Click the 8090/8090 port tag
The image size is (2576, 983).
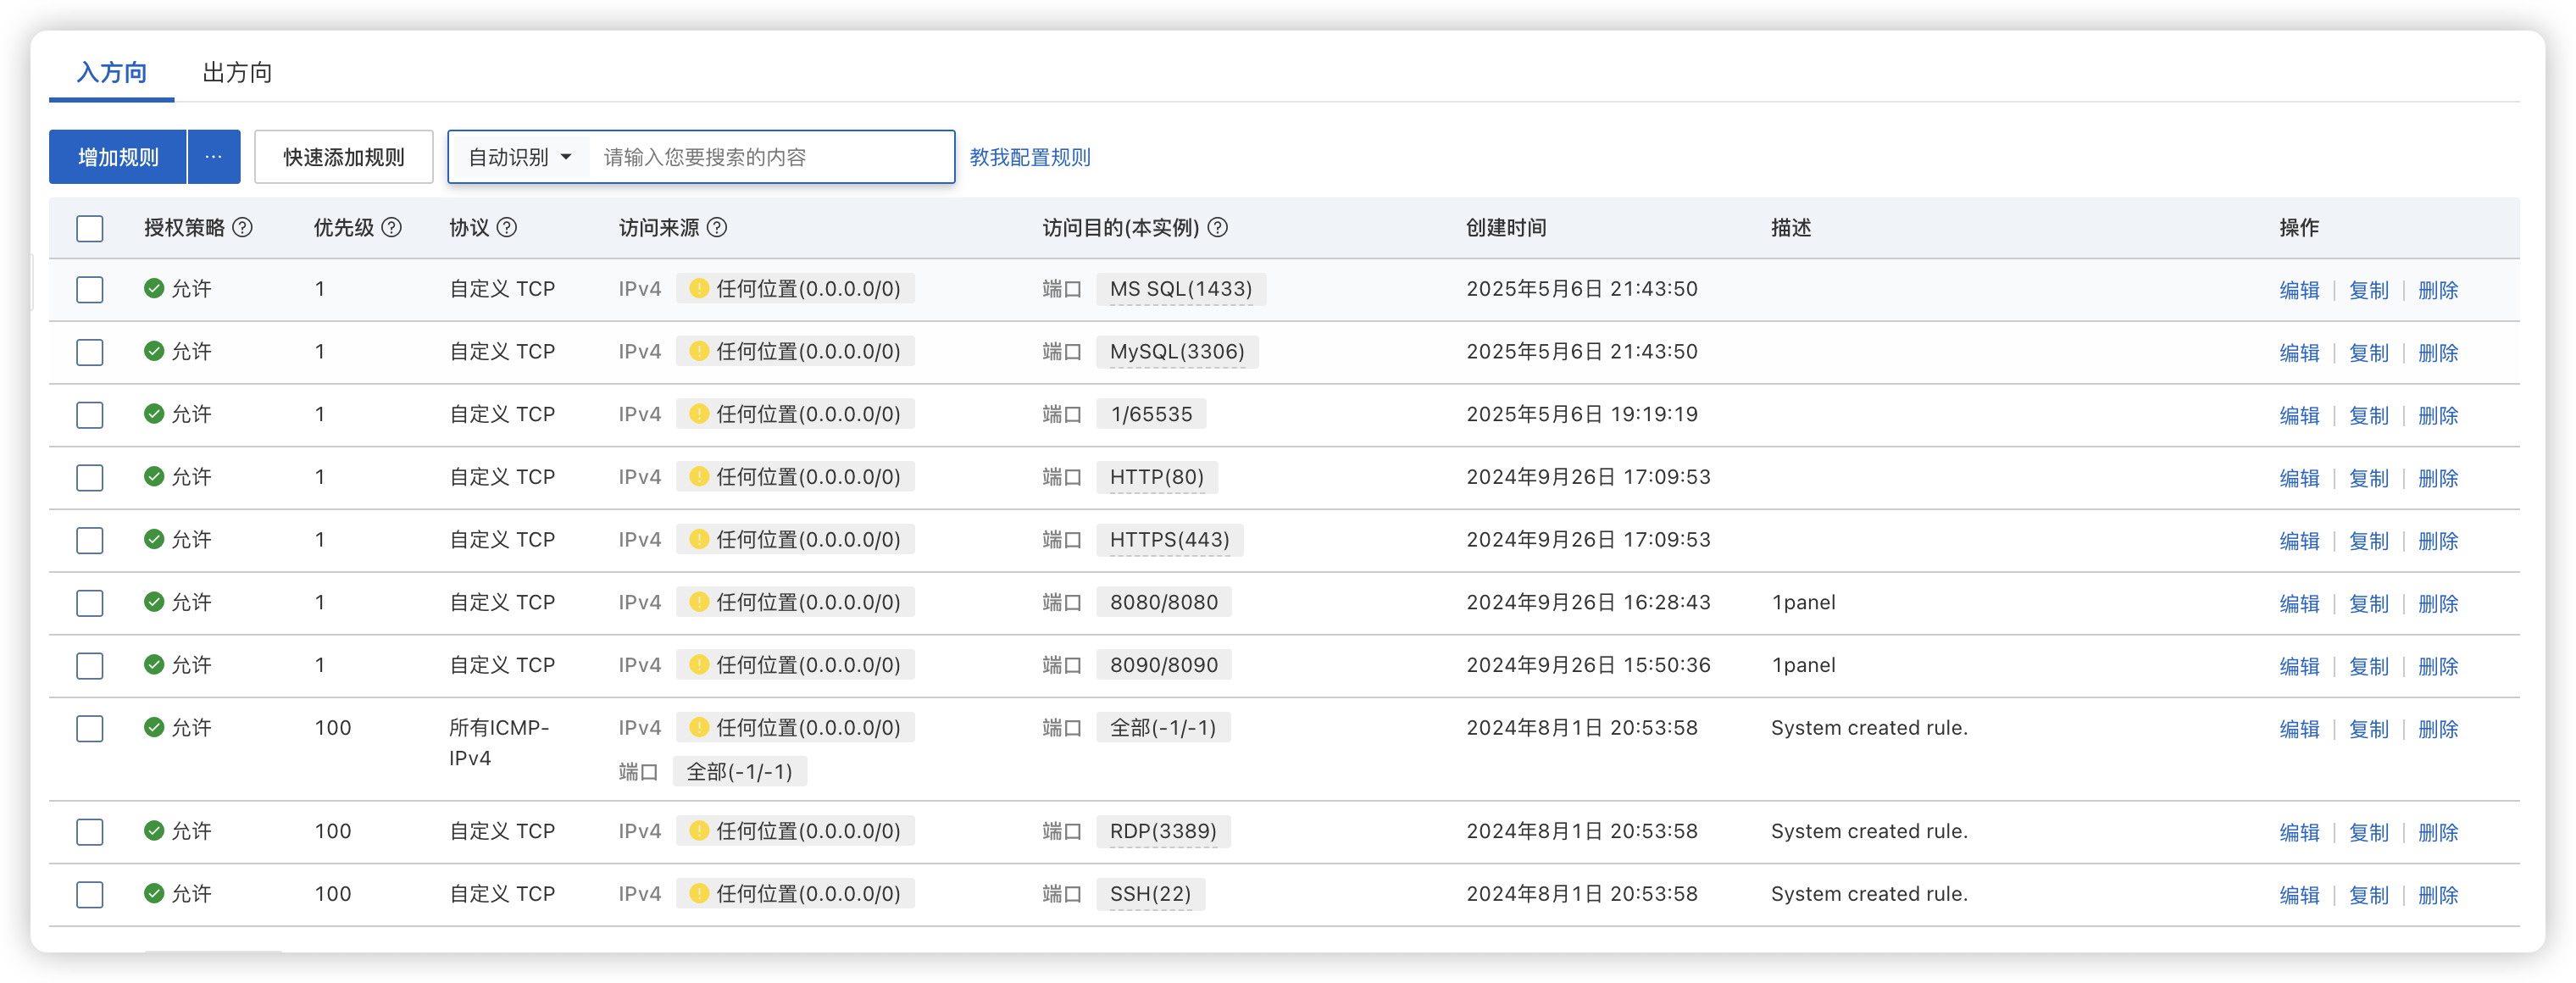(1164, 665)
